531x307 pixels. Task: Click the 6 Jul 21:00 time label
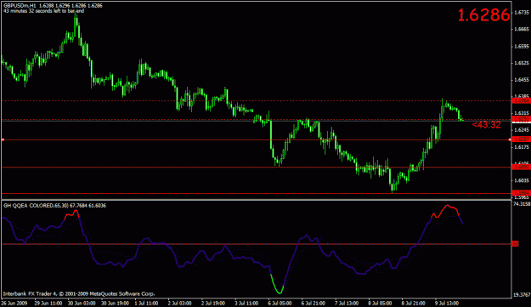(x=314, y=303)
